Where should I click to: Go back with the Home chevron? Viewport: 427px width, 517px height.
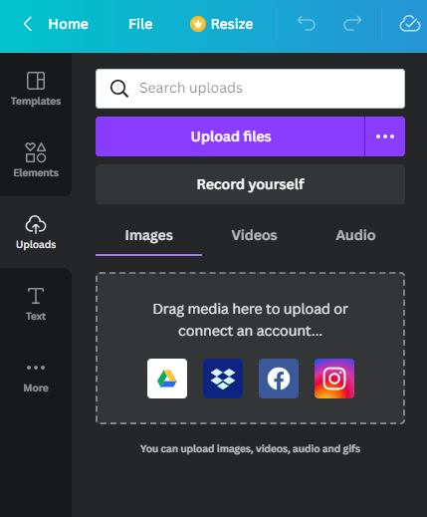point(28,24)
